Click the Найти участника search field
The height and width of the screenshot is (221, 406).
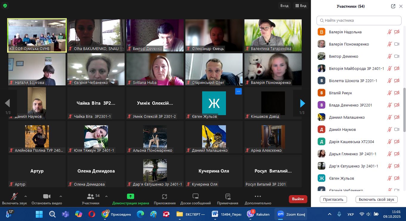tap(359, 21)
